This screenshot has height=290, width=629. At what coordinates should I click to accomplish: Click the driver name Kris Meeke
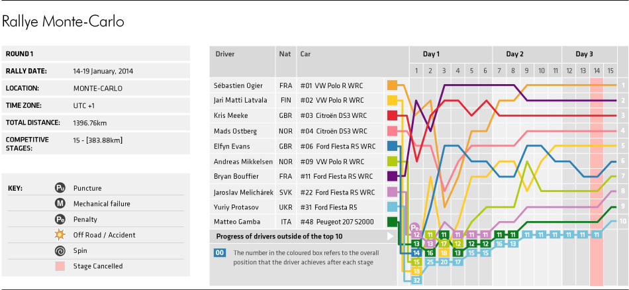231,115
